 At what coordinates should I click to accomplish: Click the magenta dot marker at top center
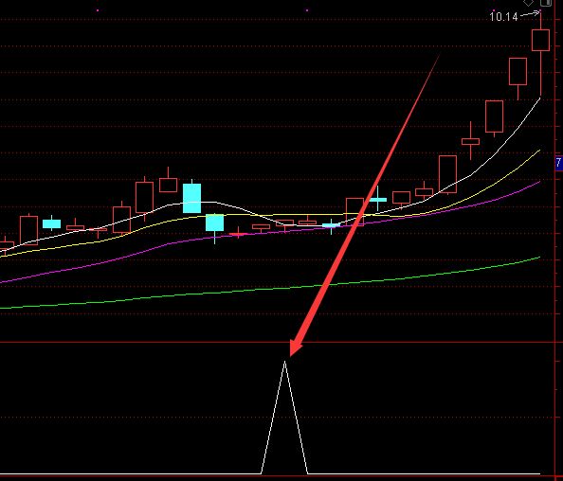(307, 10)
